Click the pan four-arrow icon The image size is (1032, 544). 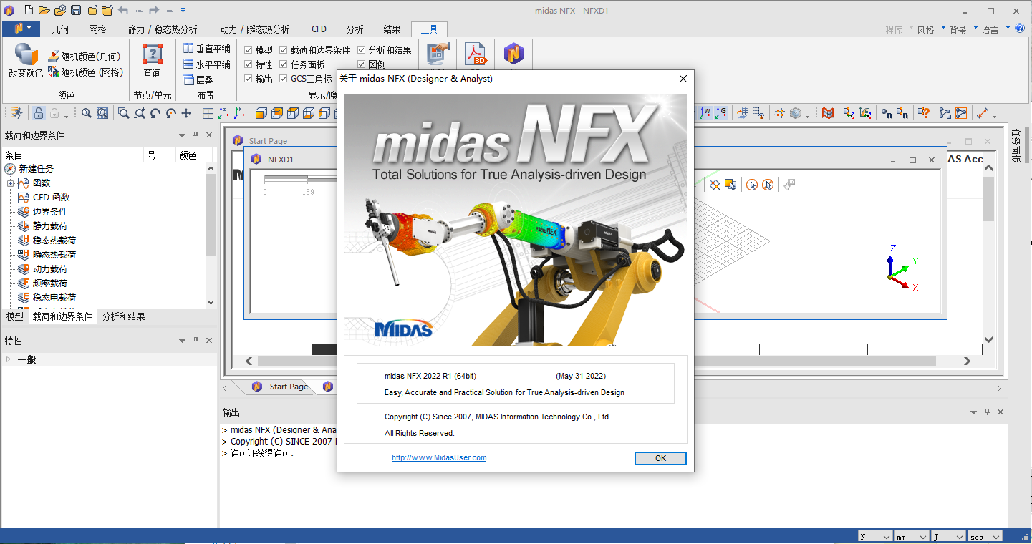coord(186,113)
